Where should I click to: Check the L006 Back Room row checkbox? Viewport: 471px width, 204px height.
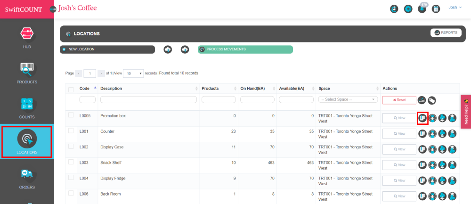[x=71, y=193]
